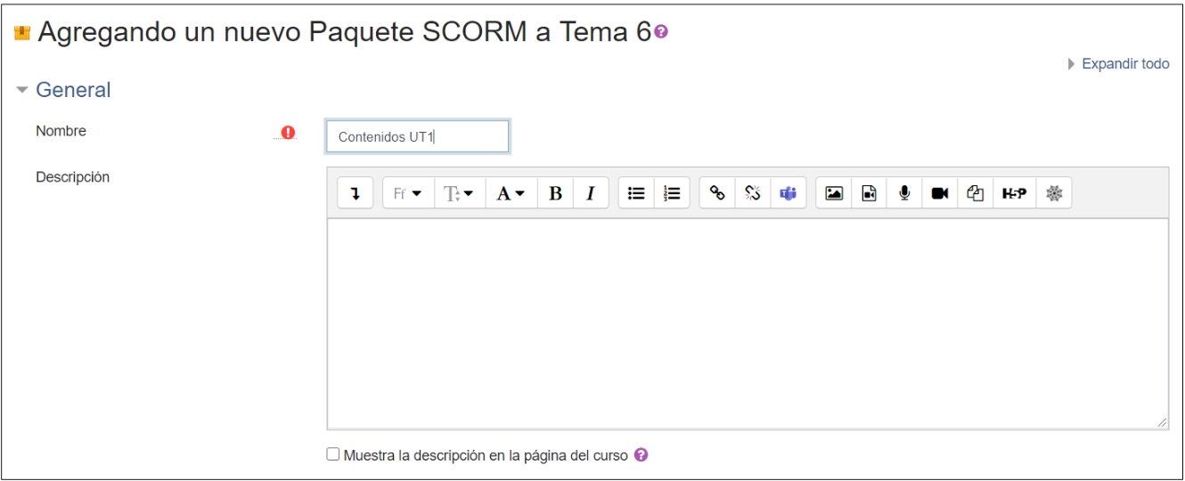Image resolution: width=1185 pixels, height=481 pixels.
Task: Apply bold formatting in the editor
Action: (555, 193)
